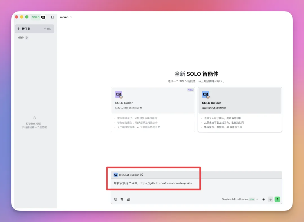The width and height of the screenshot is (304, 222).
Task: Click the # context icon
Action: [122, 199]
